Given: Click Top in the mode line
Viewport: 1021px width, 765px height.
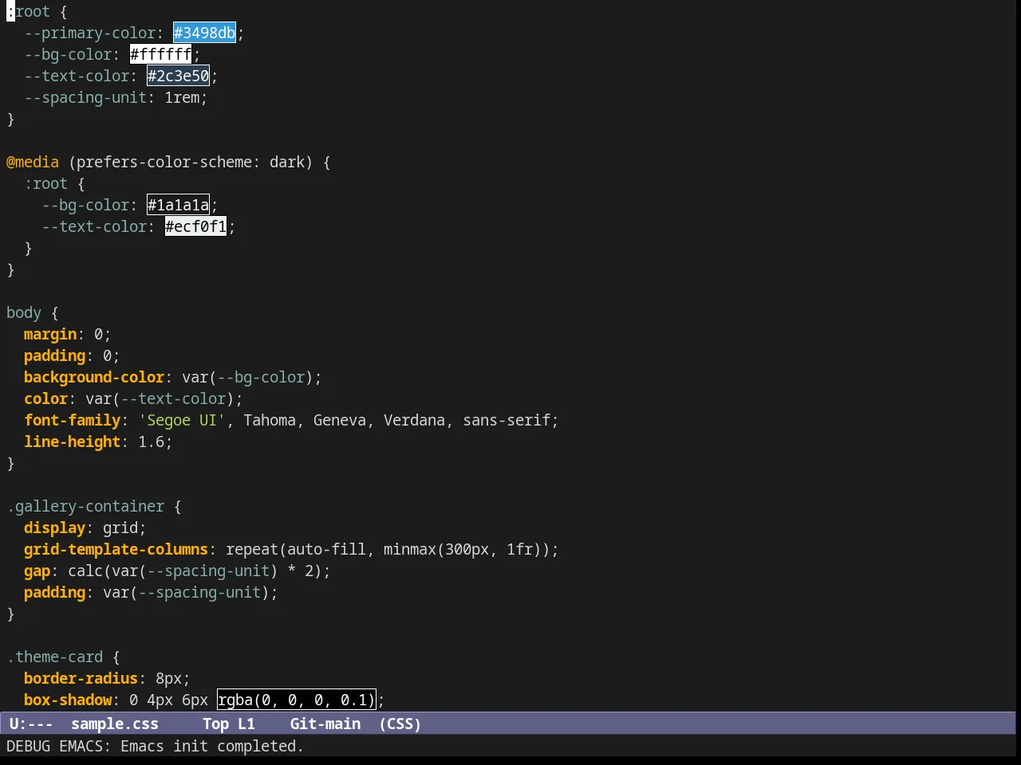Looking at the screenshot, I should (x=215, y=724).
